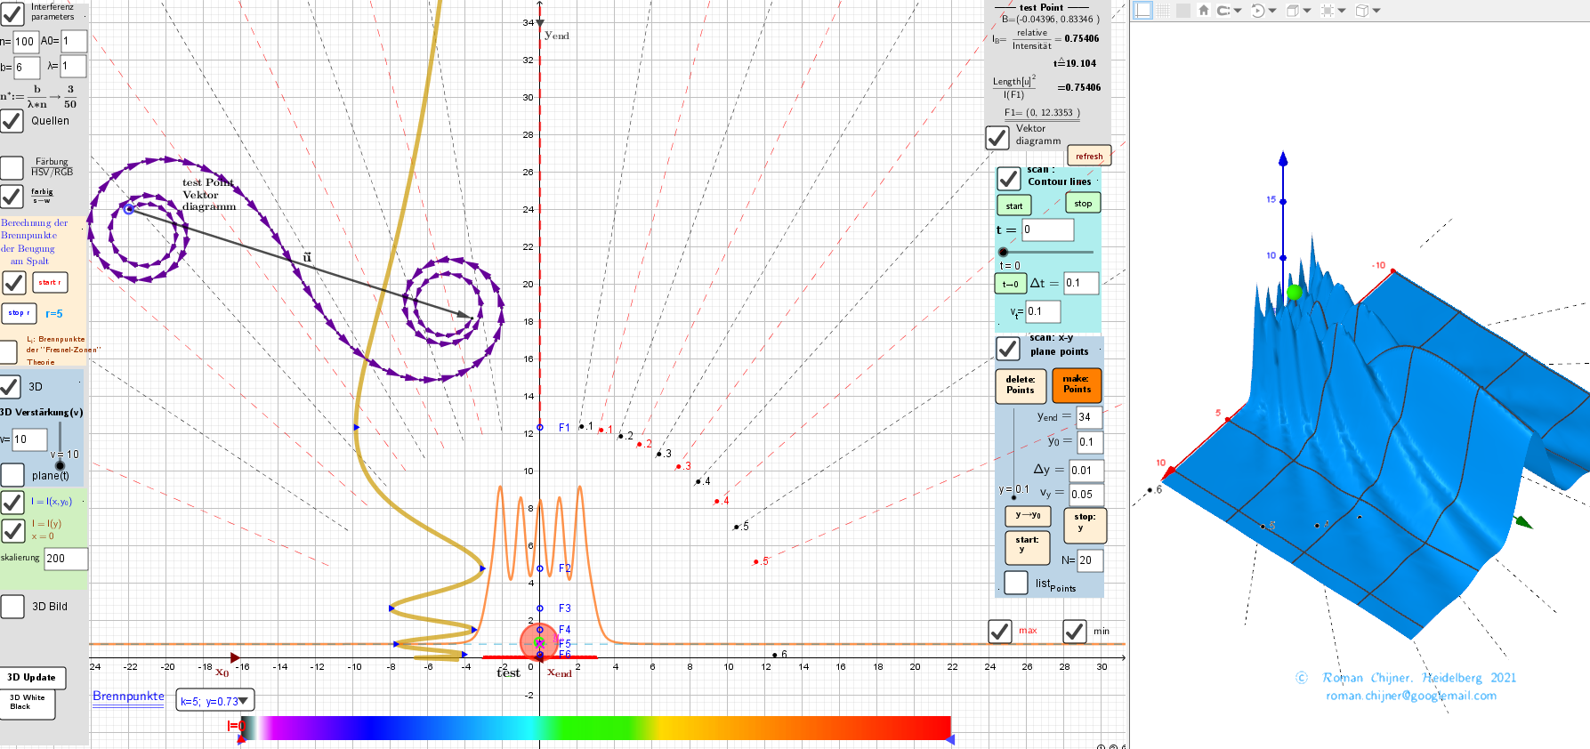Click the refresh button
The width and height of the screenshot is (1590, 749).
pyautogui.click(x=1089, y=156)
